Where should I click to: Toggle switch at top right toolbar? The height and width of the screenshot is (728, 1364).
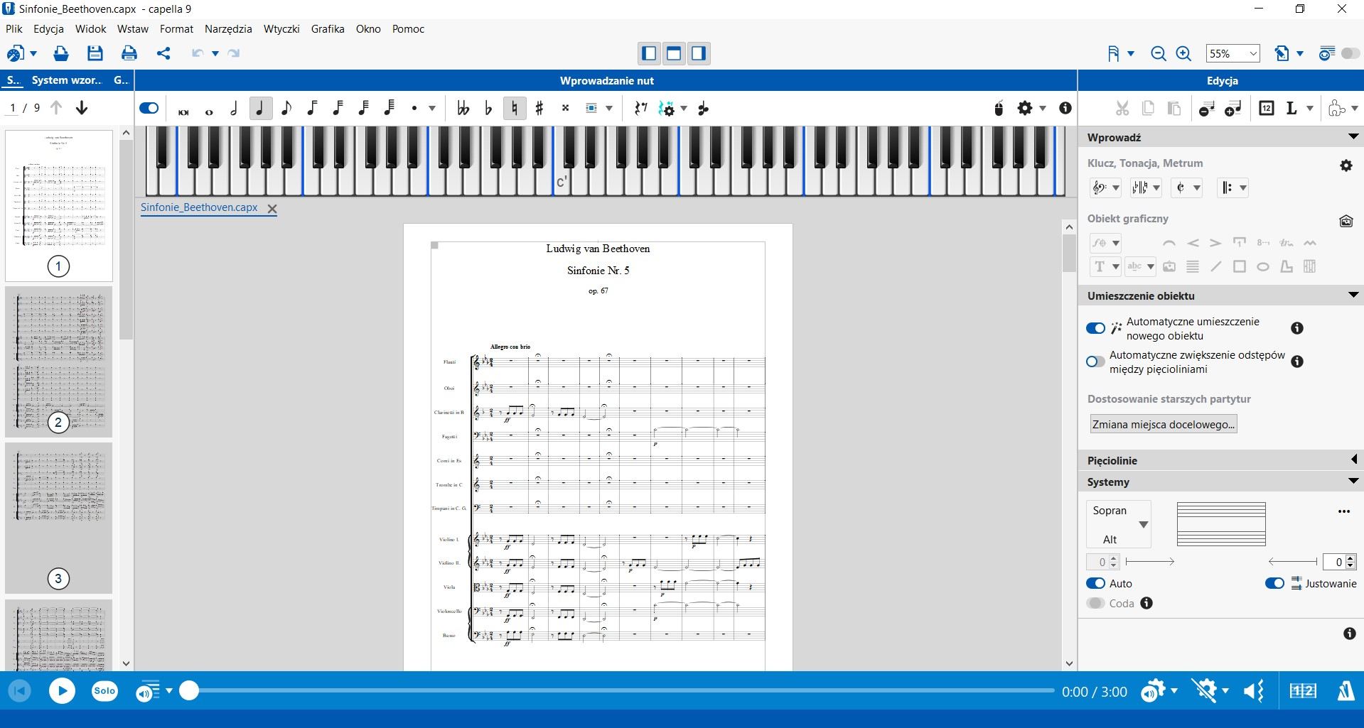click(1350, 54)
